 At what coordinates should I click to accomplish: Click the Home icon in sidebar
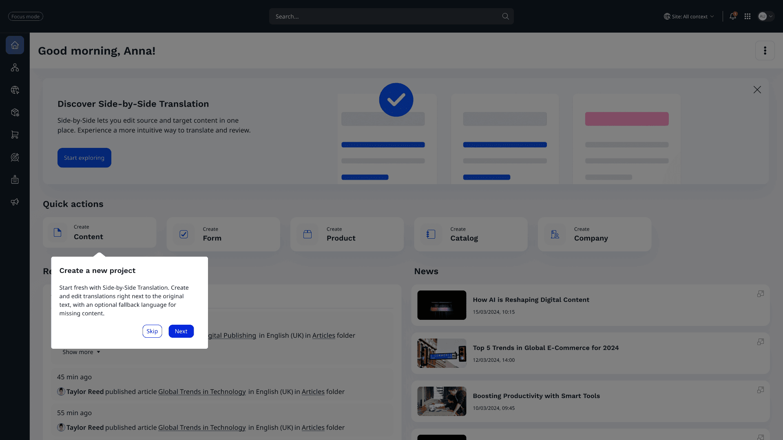pyautogui.click(x=15, y=45)
